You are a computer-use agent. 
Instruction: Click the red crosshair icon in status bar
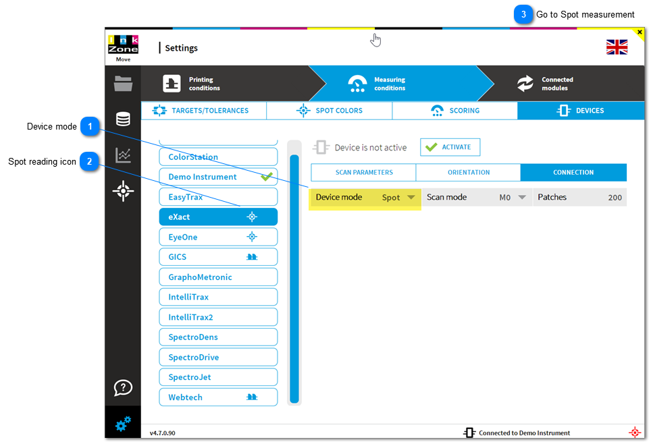[x=634, y=433]
